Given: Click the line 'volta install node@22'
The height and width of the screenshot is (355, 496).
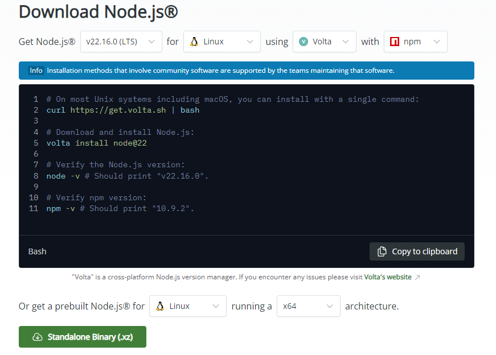Looking at the screenshot, I should coord(96,143).
